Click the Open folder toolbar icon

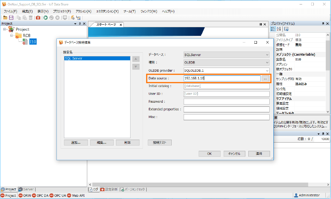5,18
